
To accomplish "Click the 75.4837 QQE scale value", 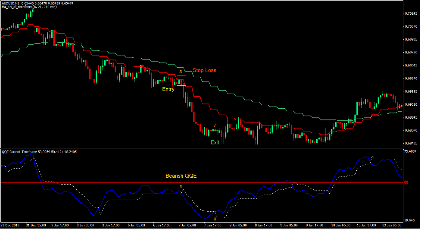I will (411, 152).
